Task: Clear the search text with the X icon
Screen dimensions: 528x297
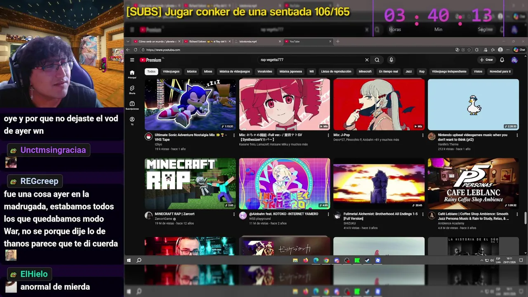Action: coord(367,60)
